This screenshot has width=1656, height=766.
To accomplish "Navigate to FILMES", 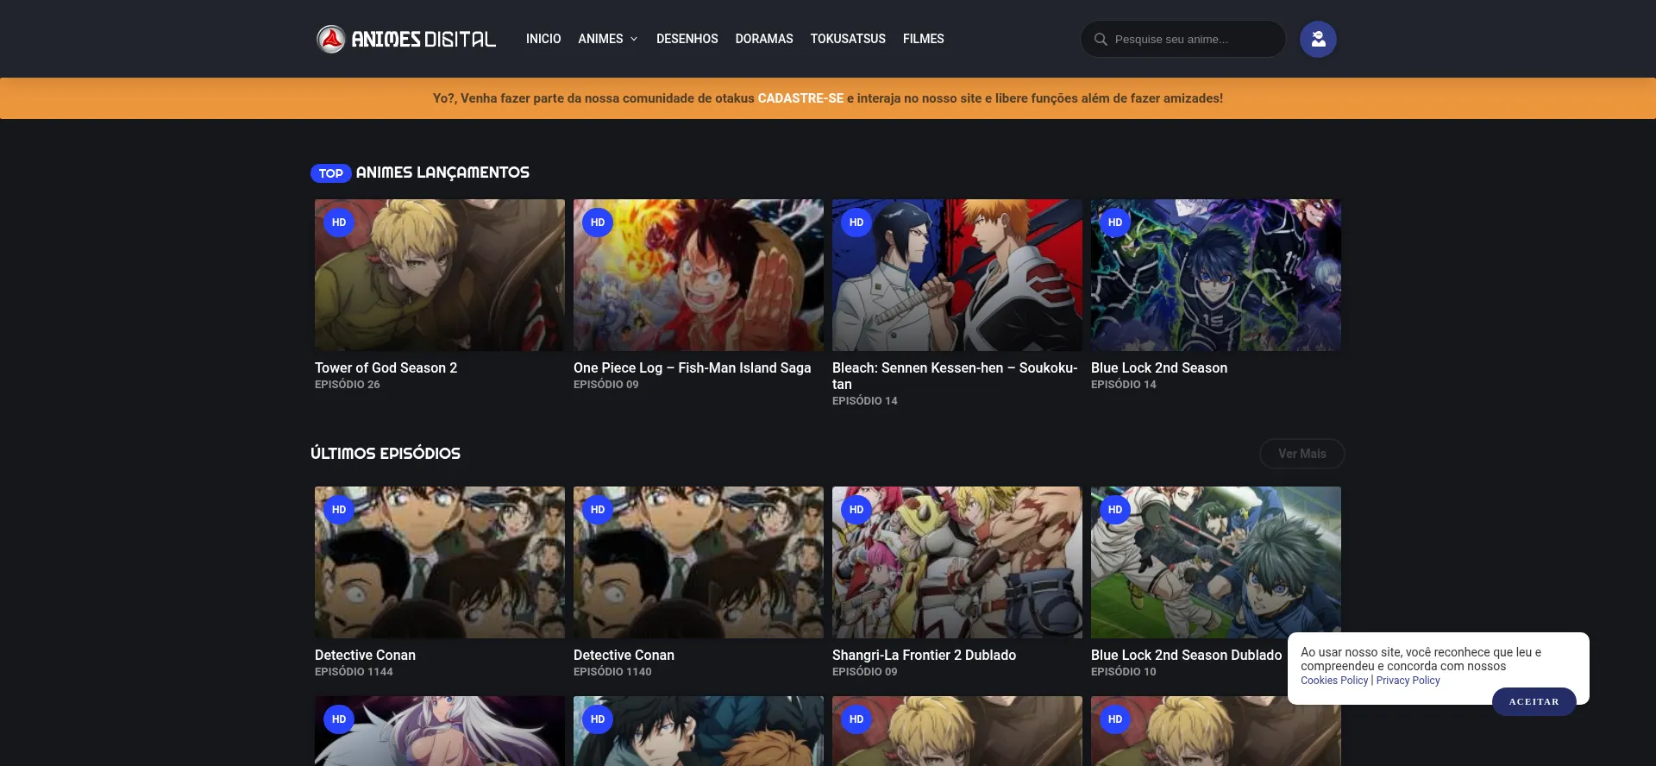I will (923, 39).
